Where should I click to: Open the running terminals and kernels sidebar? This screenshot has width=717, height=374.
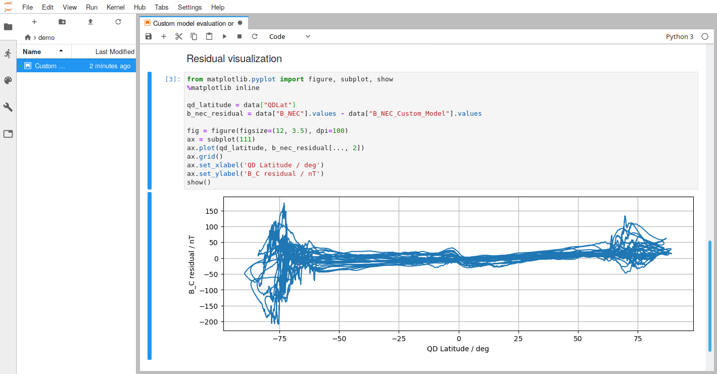(8, 54)
